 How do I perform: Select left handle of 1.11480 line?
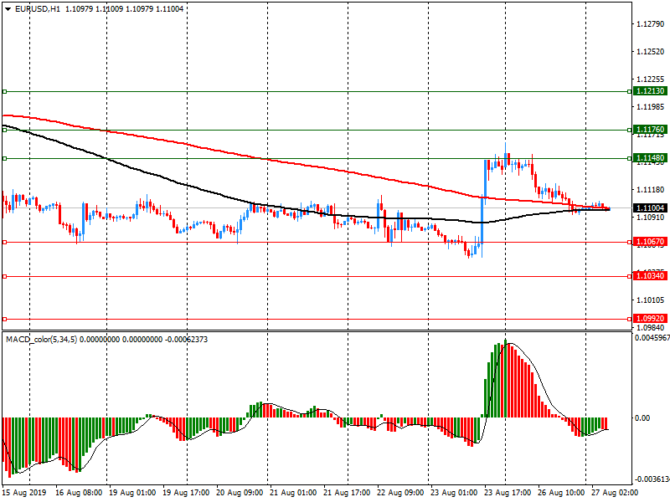tap(5, 158)
